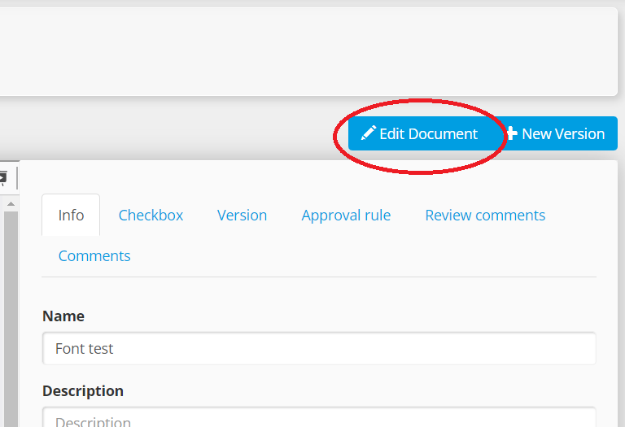Click the plus icon beside New Version

[x=512, y=133]
